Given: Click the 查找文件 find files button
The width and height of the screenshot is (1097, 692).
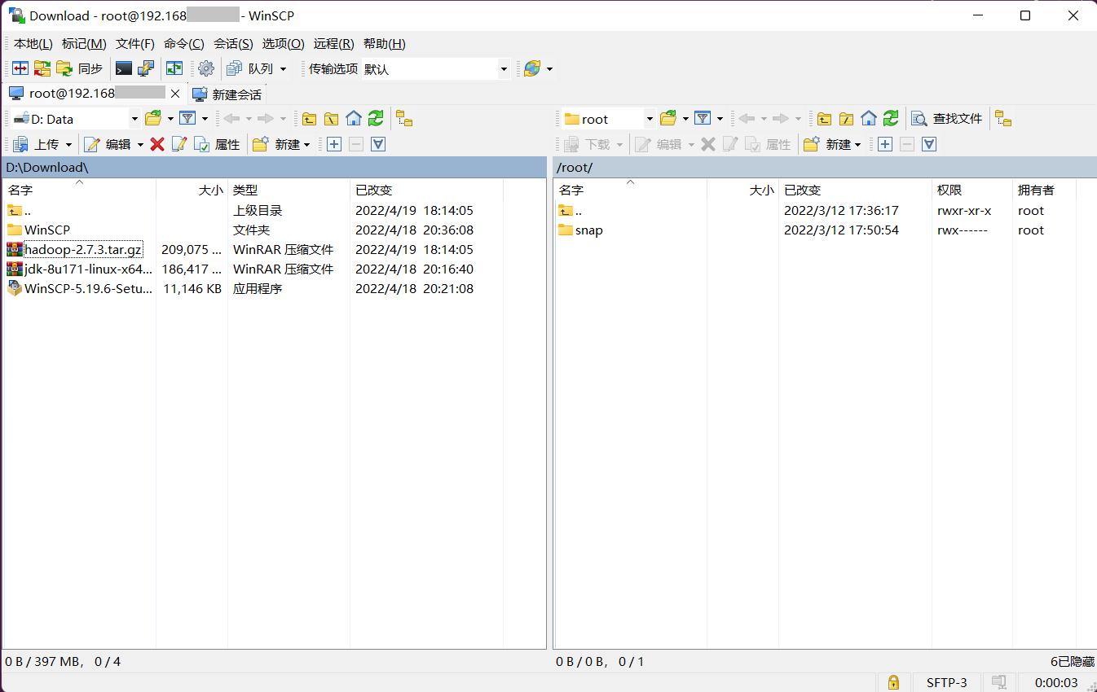Looking at the screenshot, I should (947, 119).
